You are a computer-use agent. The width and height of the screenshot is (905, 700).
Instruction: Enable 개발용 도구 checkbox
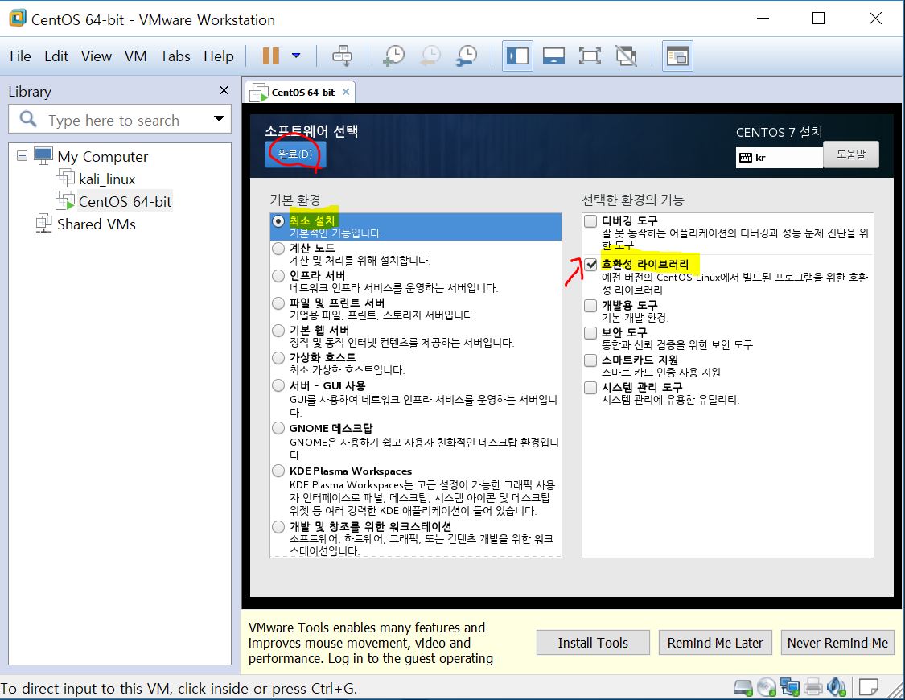(590, 305)
